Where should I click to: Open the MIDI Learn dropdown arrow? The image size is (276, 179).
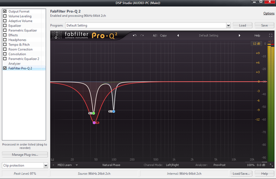click(x=77, y=165)
